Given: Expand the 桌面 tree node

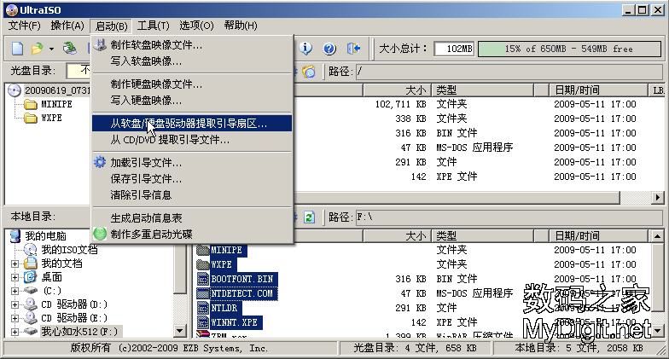Looking at the screenshot, I should coord(15,278).
